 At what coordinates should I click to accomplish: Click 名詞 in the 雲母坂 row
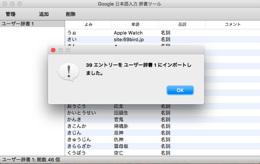(x=165, y=146)
